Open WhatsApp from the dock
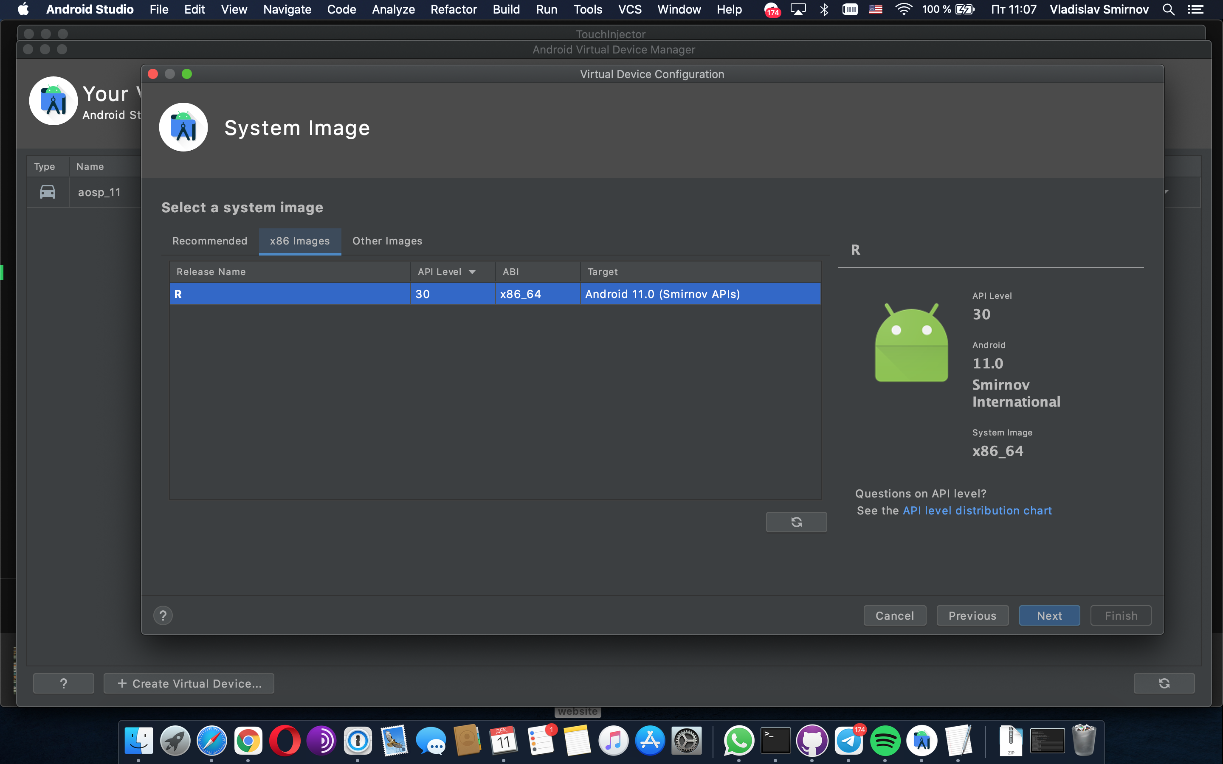This screenshot has height=764, width=1223. tap(739, 741)
